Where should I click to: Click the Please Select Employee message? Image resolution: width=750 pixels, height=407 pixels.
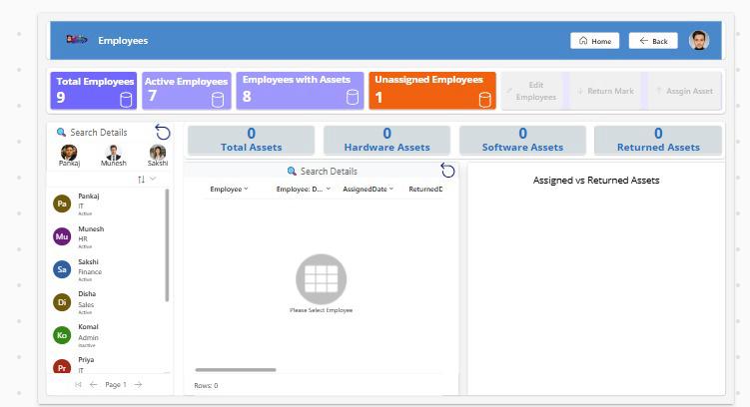coord(321,310)
